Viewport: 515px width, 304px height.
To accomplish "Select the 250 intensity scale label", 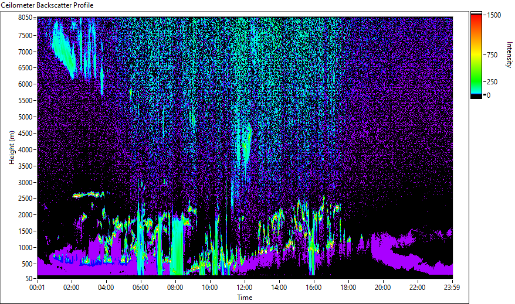I will pyautogui.click(x=492, y=82).
